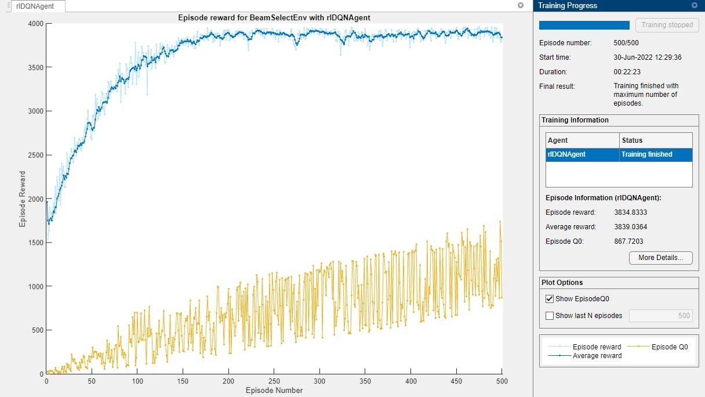Click the Average reward legend marker
Image resolution: width=705 pixels, height=397 pixels.
pyautogui.click(x=558, y=356)
